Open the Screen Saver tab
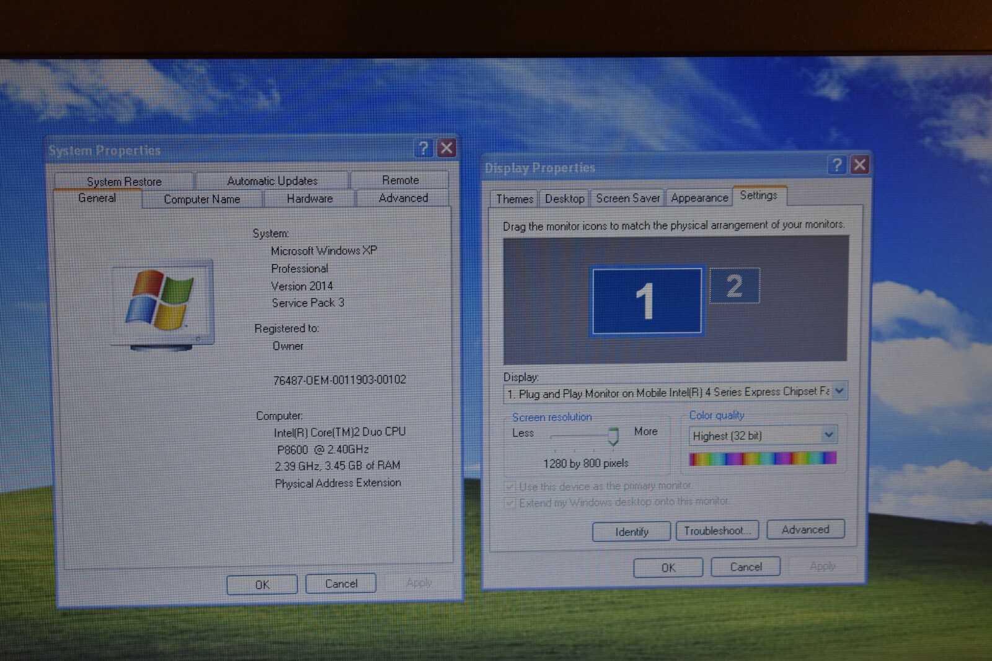The image size is (992, 661). (x=627, y=198)
